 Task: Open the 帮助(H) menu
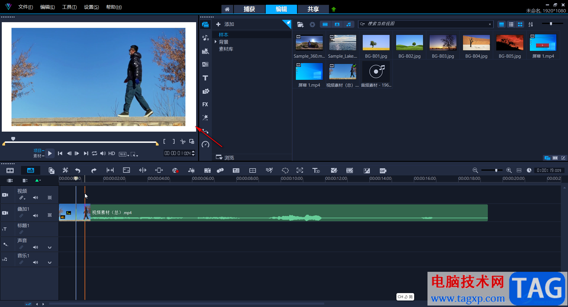pyautogui.click(x=114, y=7)
